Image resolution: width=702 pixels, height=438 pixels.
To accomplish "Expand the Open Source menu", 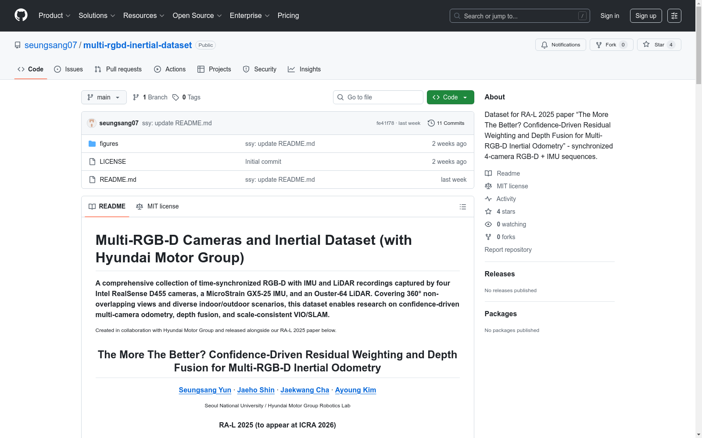I will coord(197,16).
